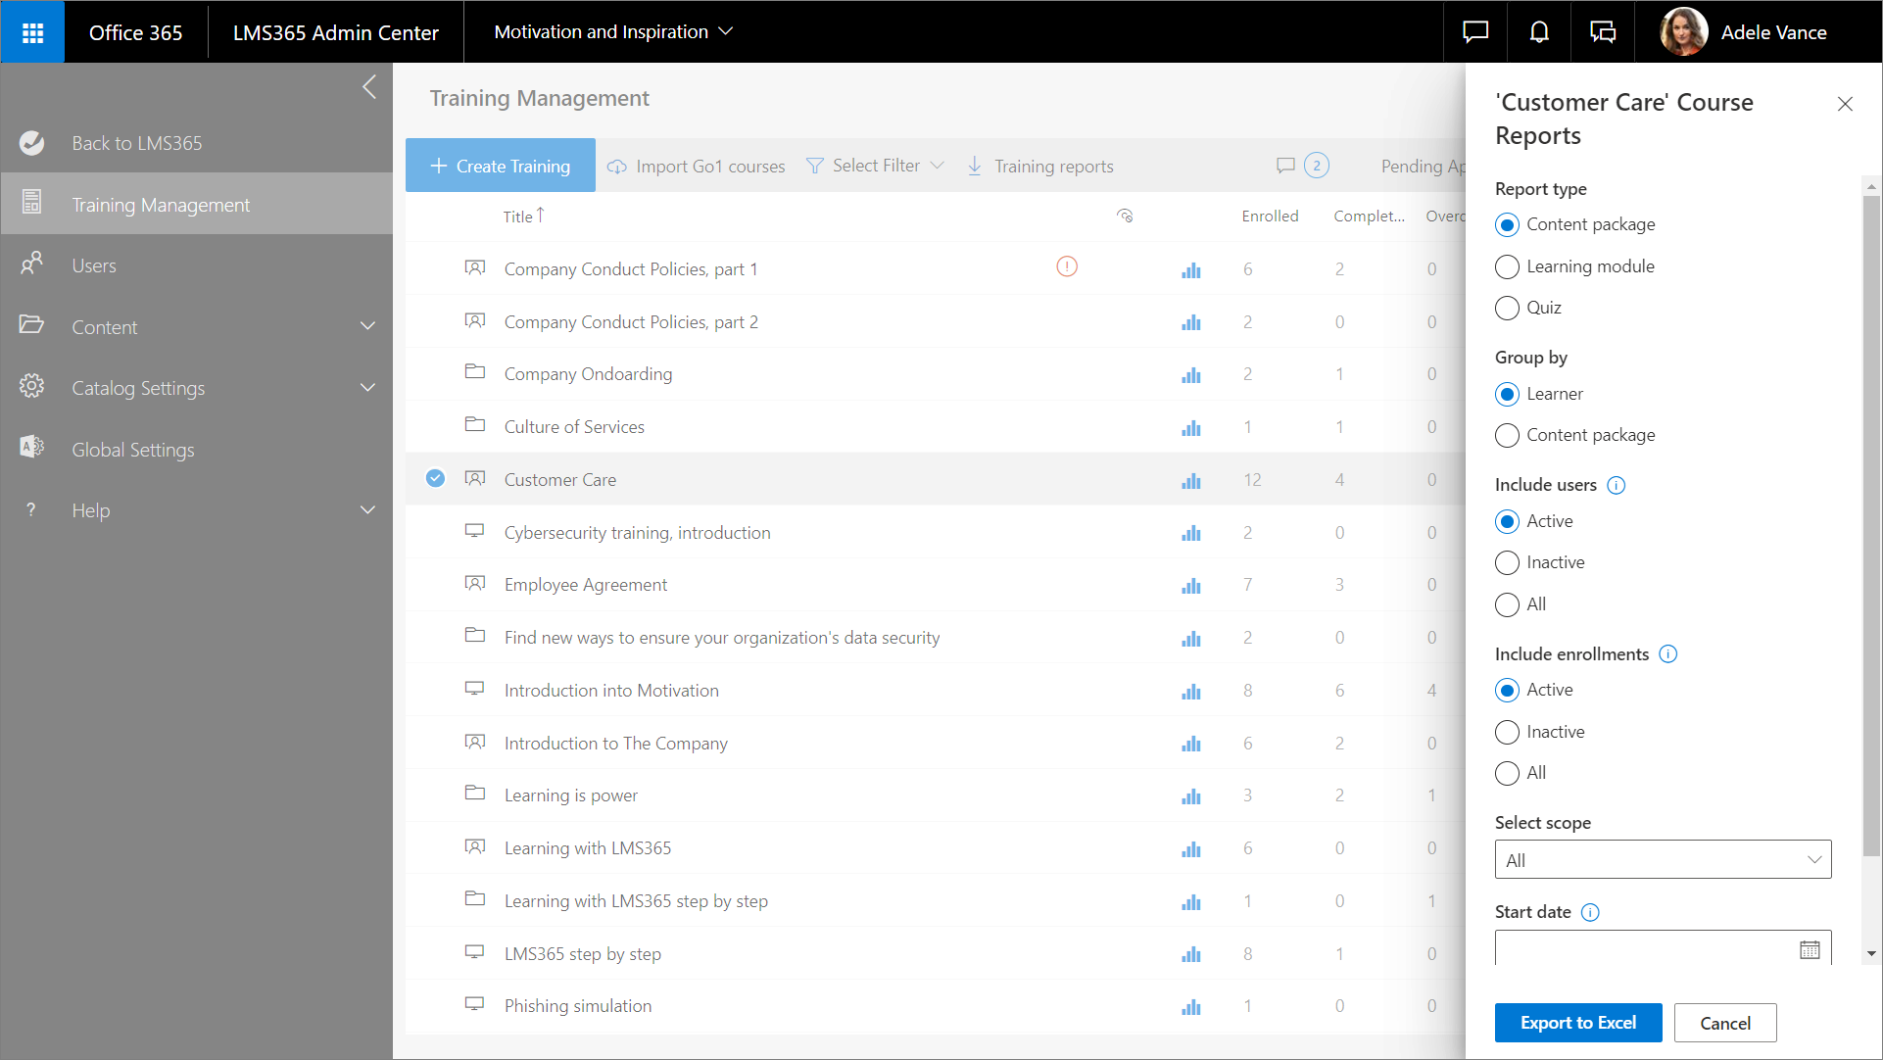Click the notifications bell icon
The height and width of the screenshot is (1060, 1883).
1539,32
